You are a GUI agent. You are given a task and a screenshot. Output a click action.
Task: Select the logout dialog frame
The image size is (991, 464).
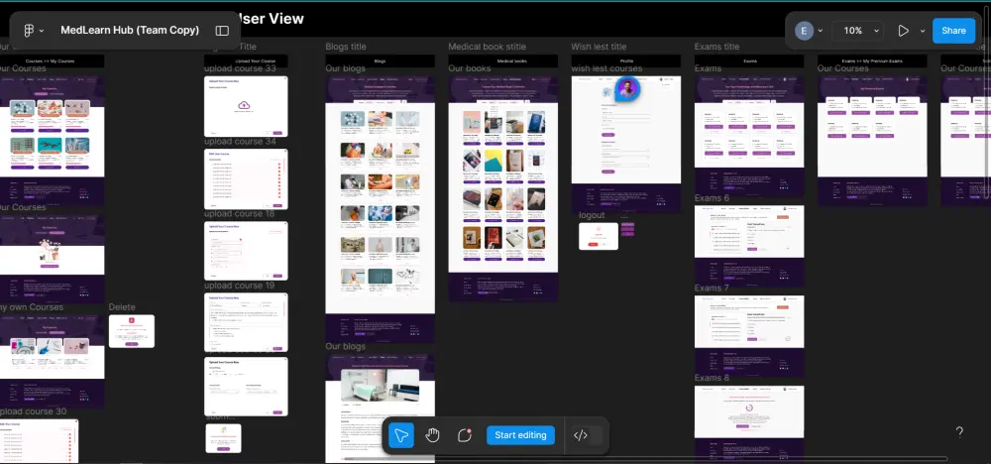click(x=599, y=236)
